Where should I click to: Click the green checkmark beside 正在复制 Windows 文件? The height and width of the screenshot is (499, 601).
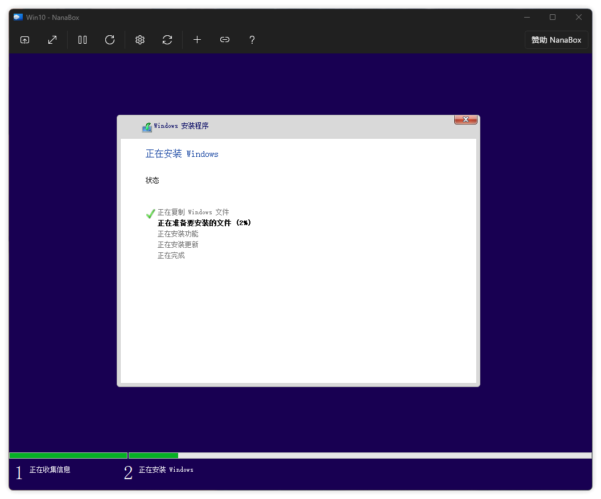tap(150, 214)
